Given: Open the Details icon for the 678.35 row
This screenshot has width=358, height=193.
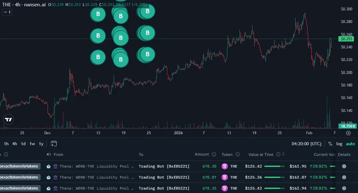Looking at the screenshot, I should click(344, 188).
